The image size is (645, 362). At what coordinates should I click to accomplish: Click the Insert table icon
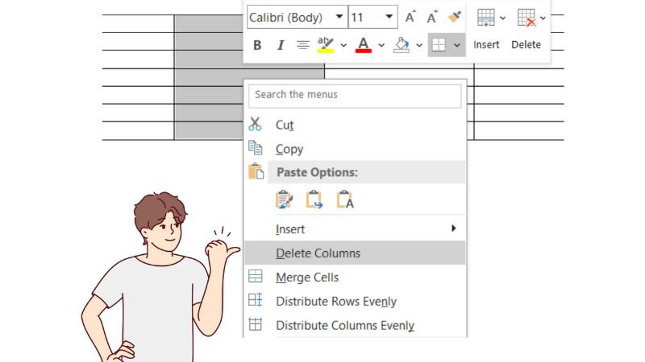pyautogui.click(x=485, y=17)
